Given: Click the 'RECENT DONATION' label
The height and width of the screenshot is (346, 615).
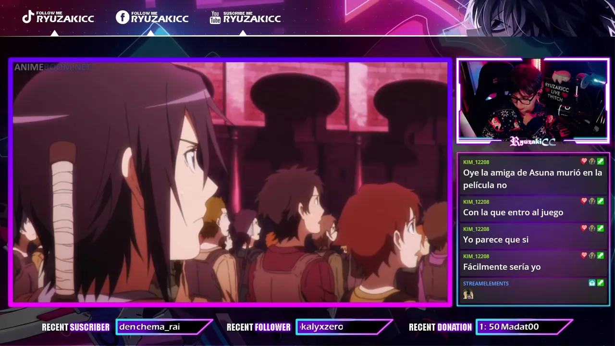Looking at the screenshot, I should click(x=440, y=327).
